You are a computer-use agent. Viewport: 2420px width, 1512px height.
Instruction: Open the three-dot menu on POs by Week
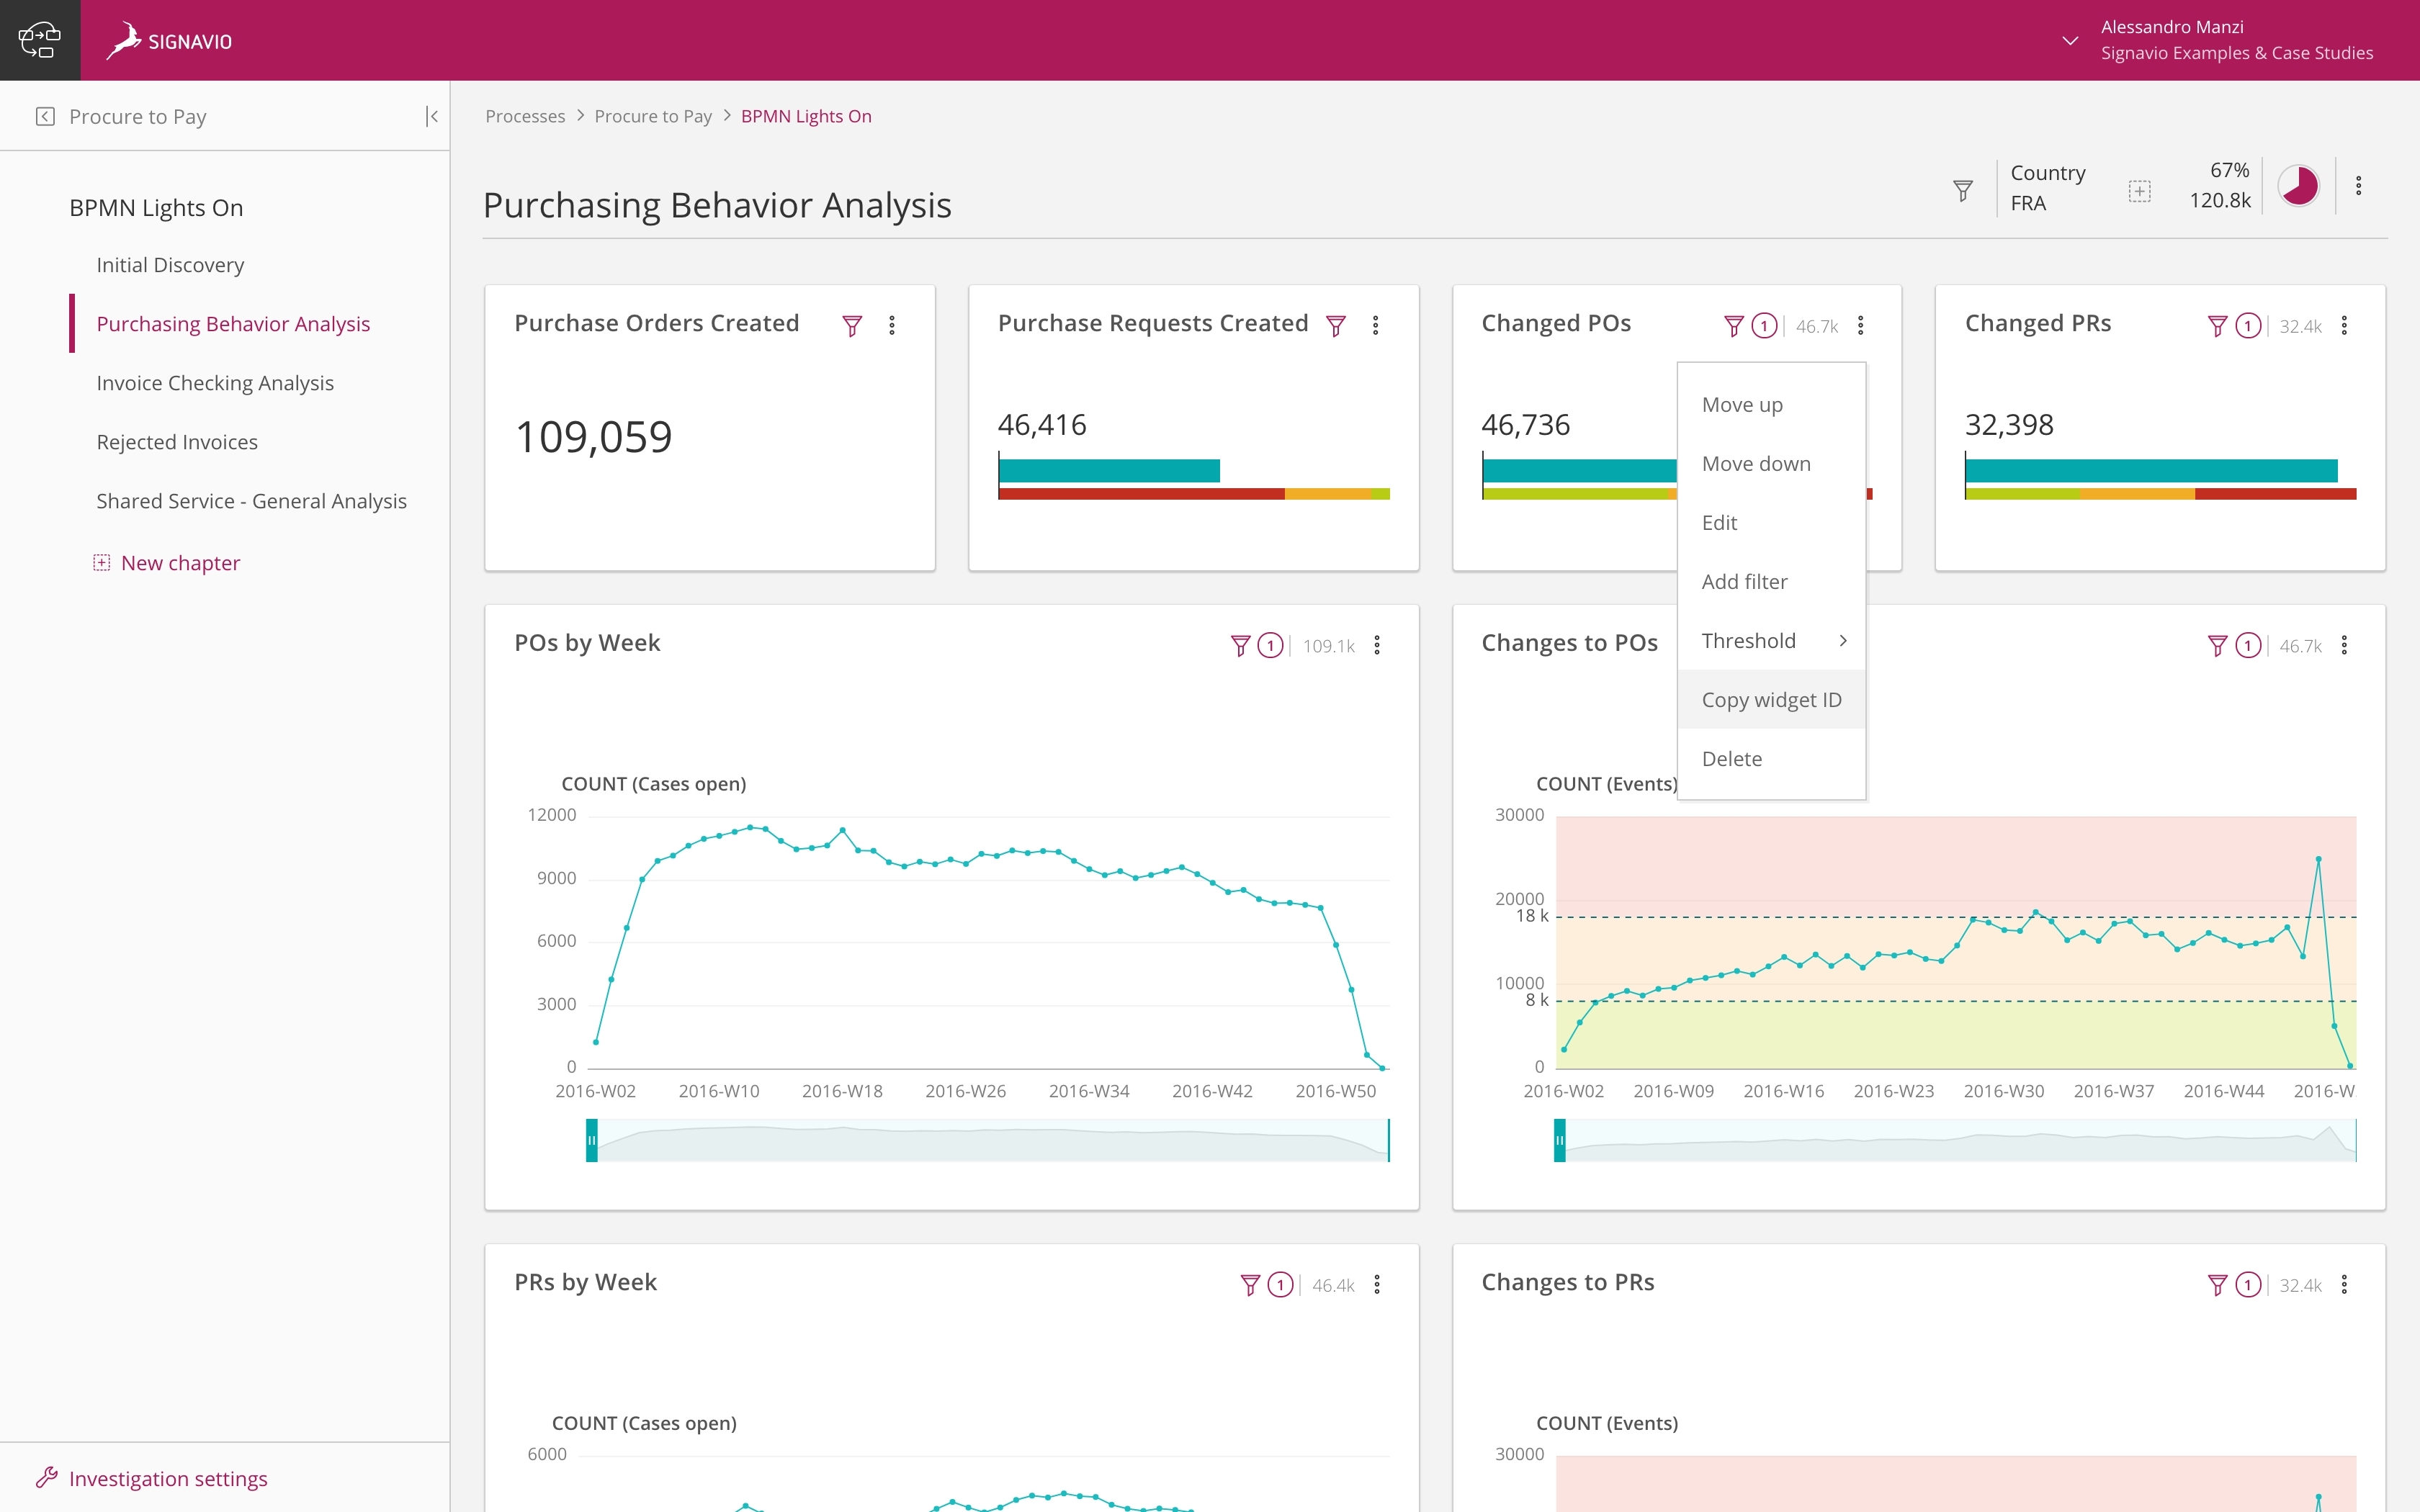1378,645
